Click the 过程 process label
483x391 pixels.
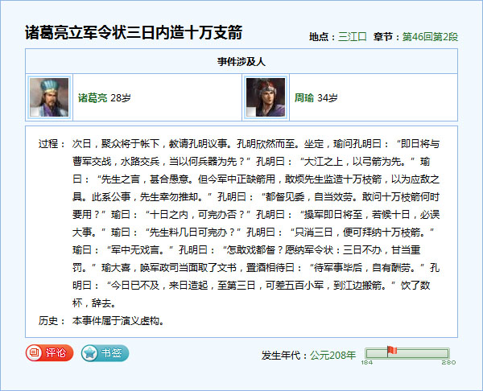[52, 143]
